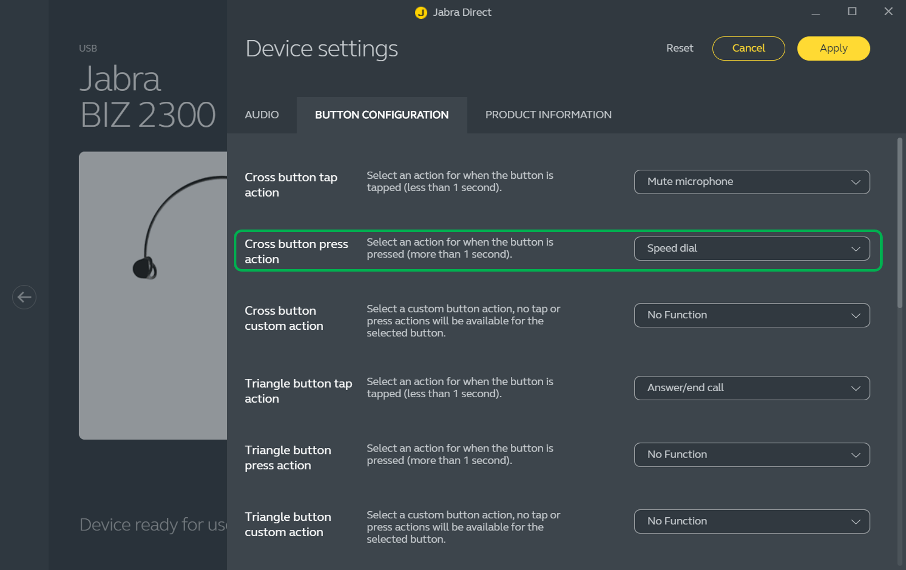Click the Jabra BIZ 2300 headset image
The width and height of the screenshot is (906, 570).
[153, 295]
